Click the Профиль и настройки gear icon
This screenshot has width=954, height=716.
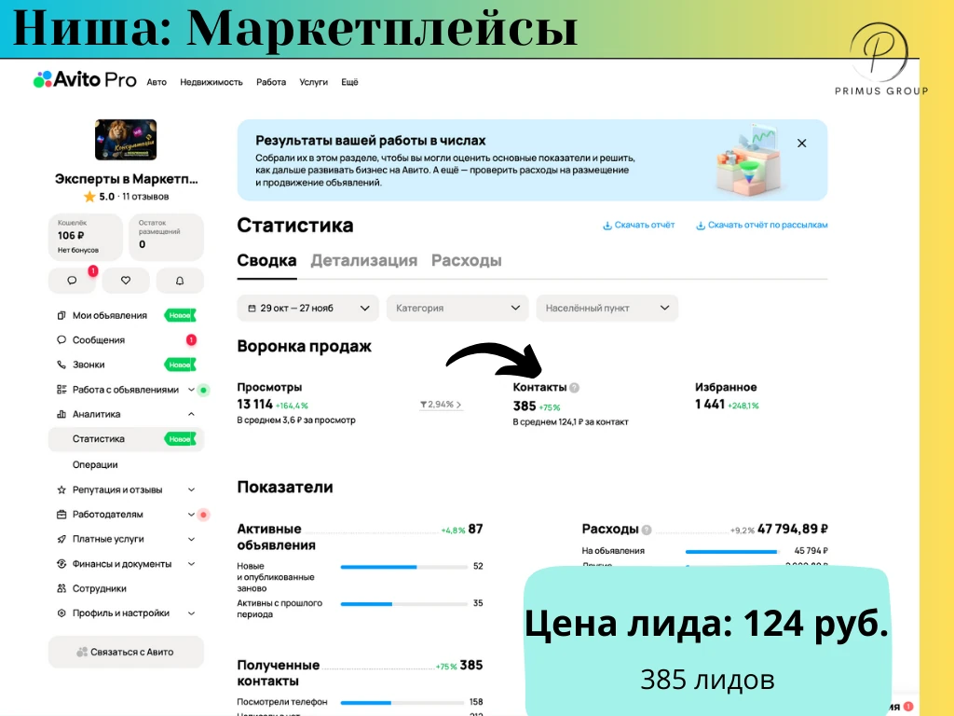[x=61, y=613]
